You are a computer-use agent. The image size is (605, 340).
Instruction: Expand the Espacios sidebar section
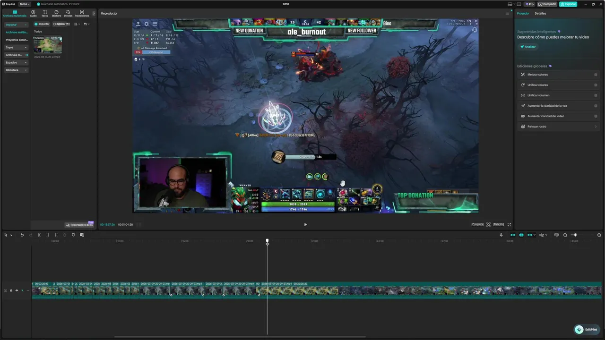pyautogui.click(x=16, y=62)
